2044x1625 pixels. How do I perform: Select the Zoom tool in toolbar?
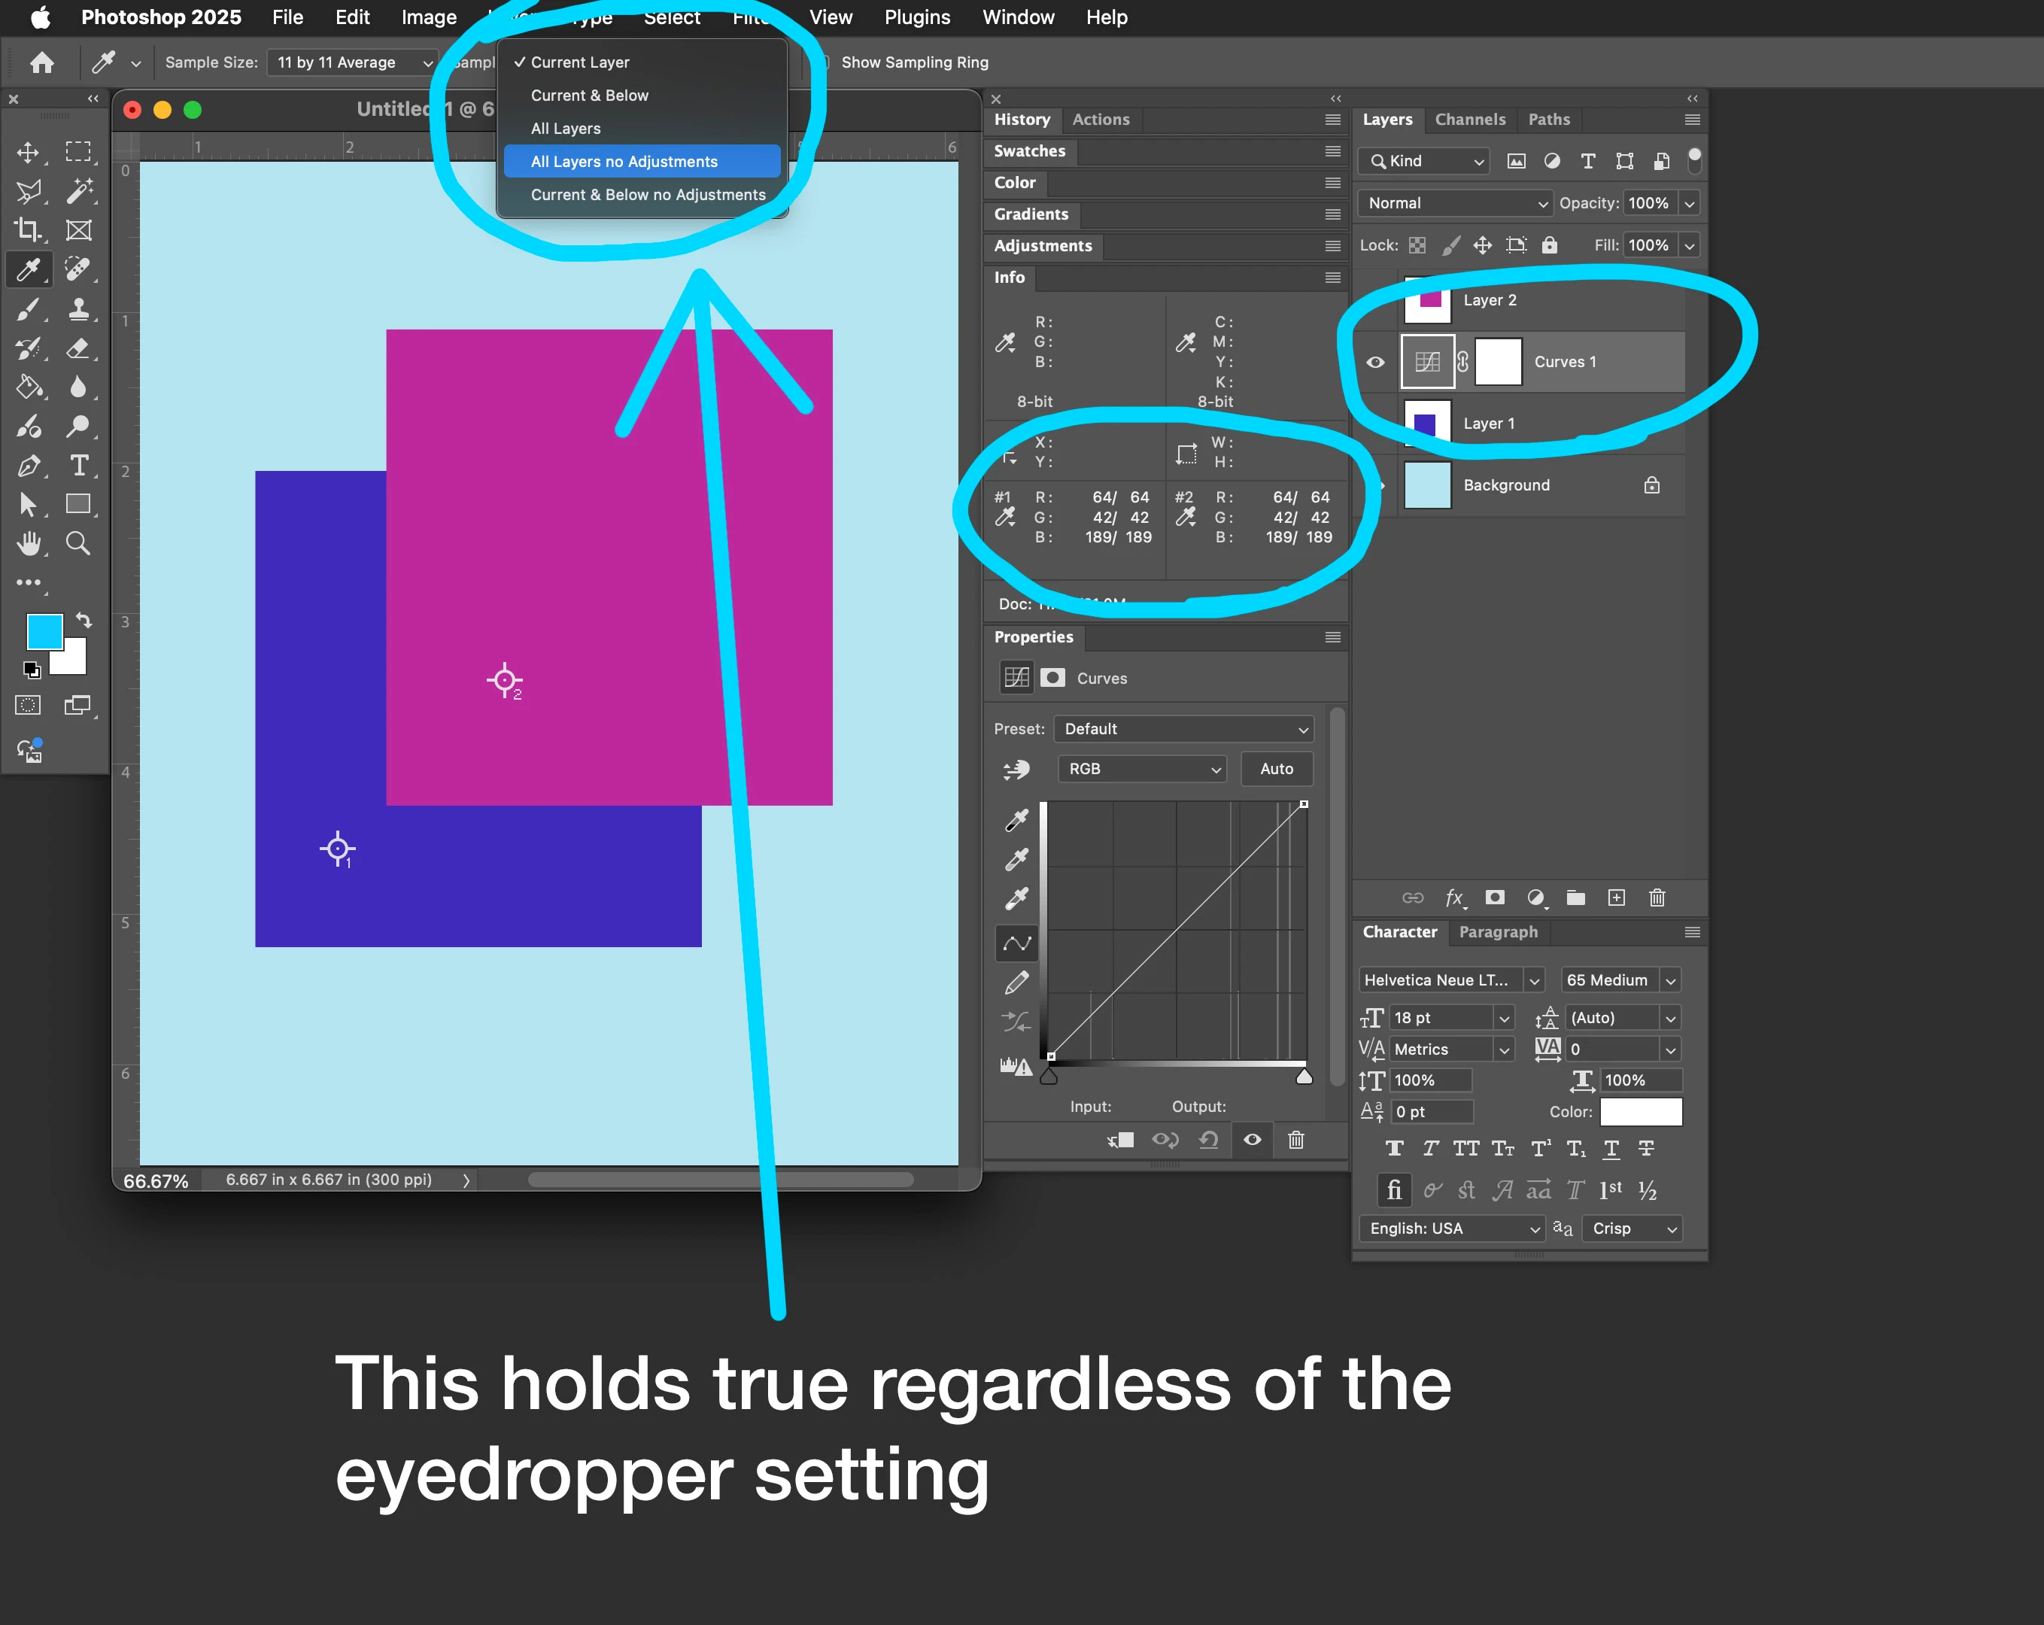point(79,543)
